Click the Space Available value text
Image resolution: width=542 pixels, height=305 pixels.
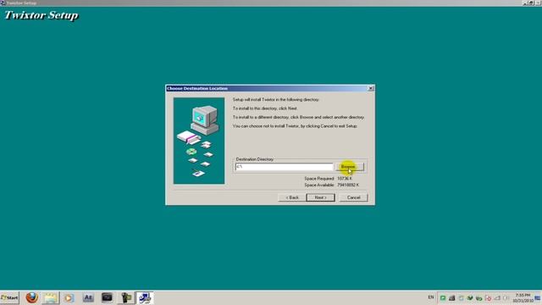tap(348, 185)
